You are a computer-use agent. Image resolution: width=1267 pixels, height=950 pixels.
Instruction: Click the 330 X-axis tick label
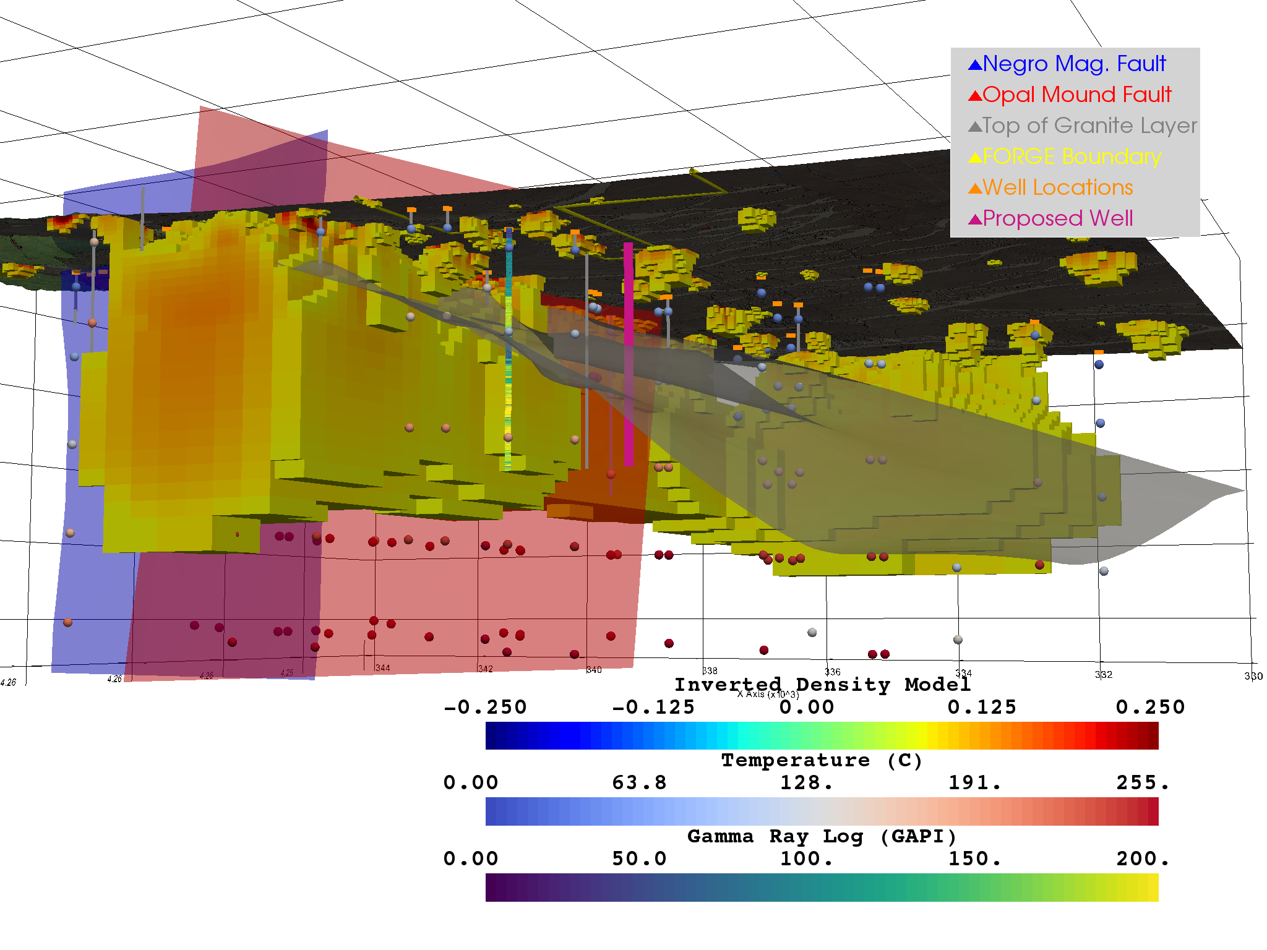pyautogui.click(x=1253, y=677)
